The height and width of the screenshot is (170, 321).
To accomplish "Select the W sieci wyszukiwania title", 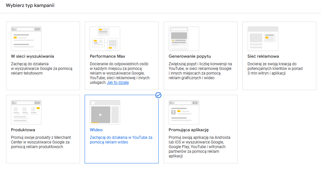I will pos(33,56).
